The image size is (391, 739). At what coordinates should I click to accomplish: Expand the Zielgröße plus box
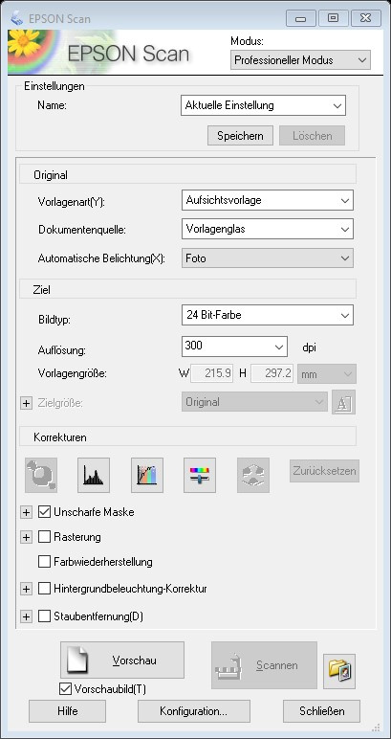pos(27,403)
